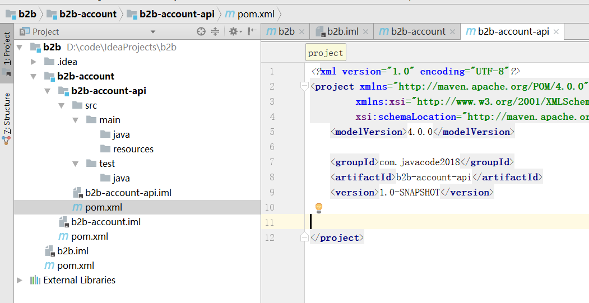Click the collapse all icon in Project panel
This screenshot has width=589, height=303.
215,31
